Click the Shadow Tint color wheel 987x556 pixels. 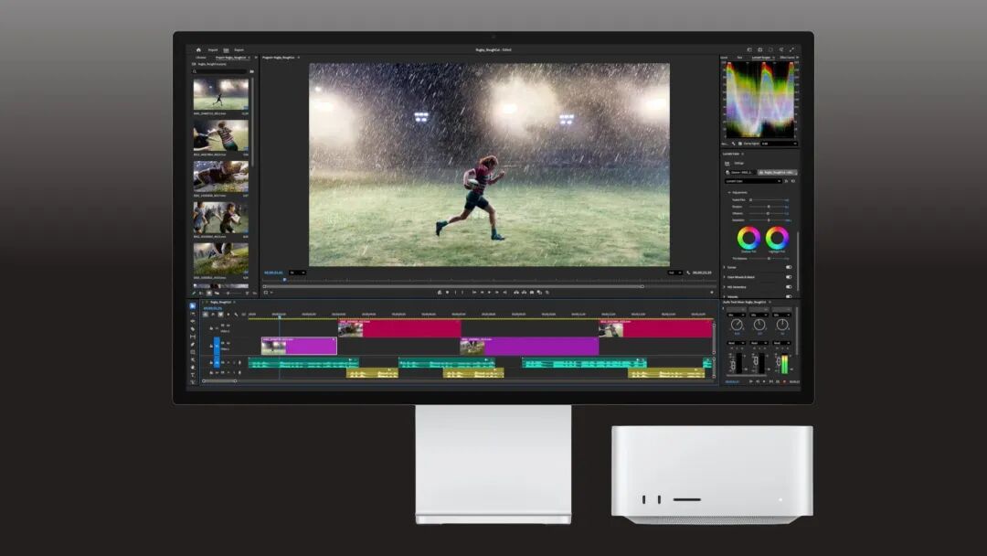click(x=748, y=238)
